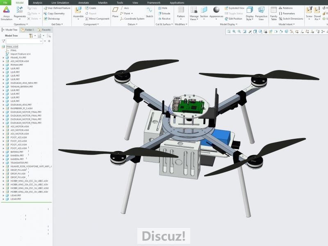Expand the Operations group dropdown
The width and height of the screenshot is (328, 246).
pos(20,24)
